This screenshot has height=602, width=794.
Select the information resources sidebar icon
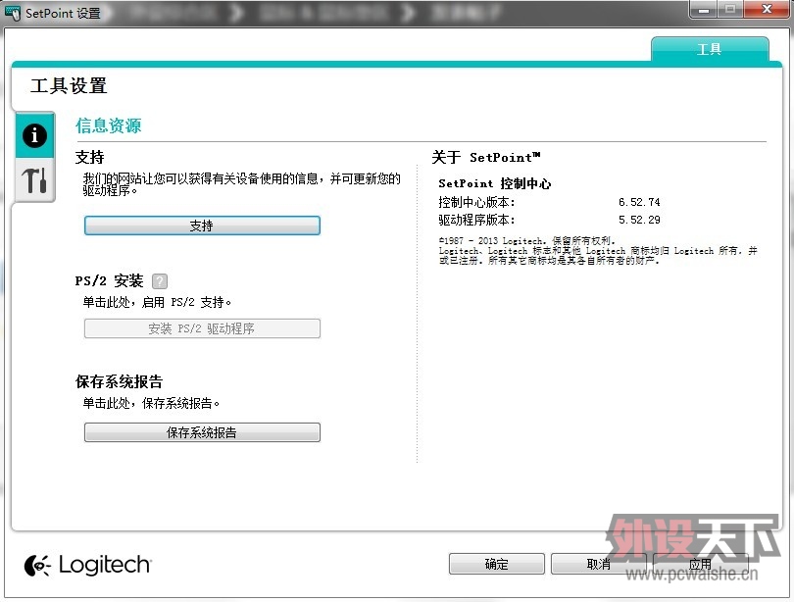pyautogui.click(x=34, y=135)
